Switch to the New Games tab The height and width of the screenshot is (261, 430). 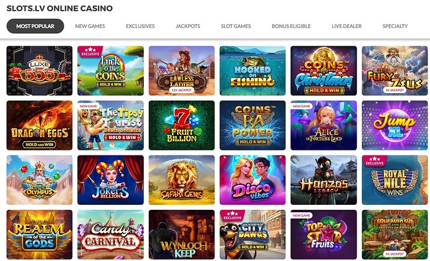pyautogui.click(x=90, y=26)
